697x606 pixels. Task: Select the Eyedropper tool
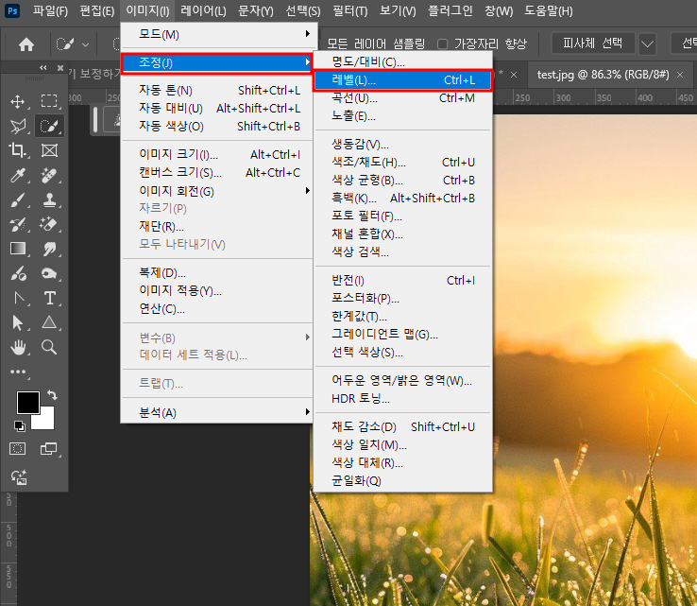click(x=18, y=175)
